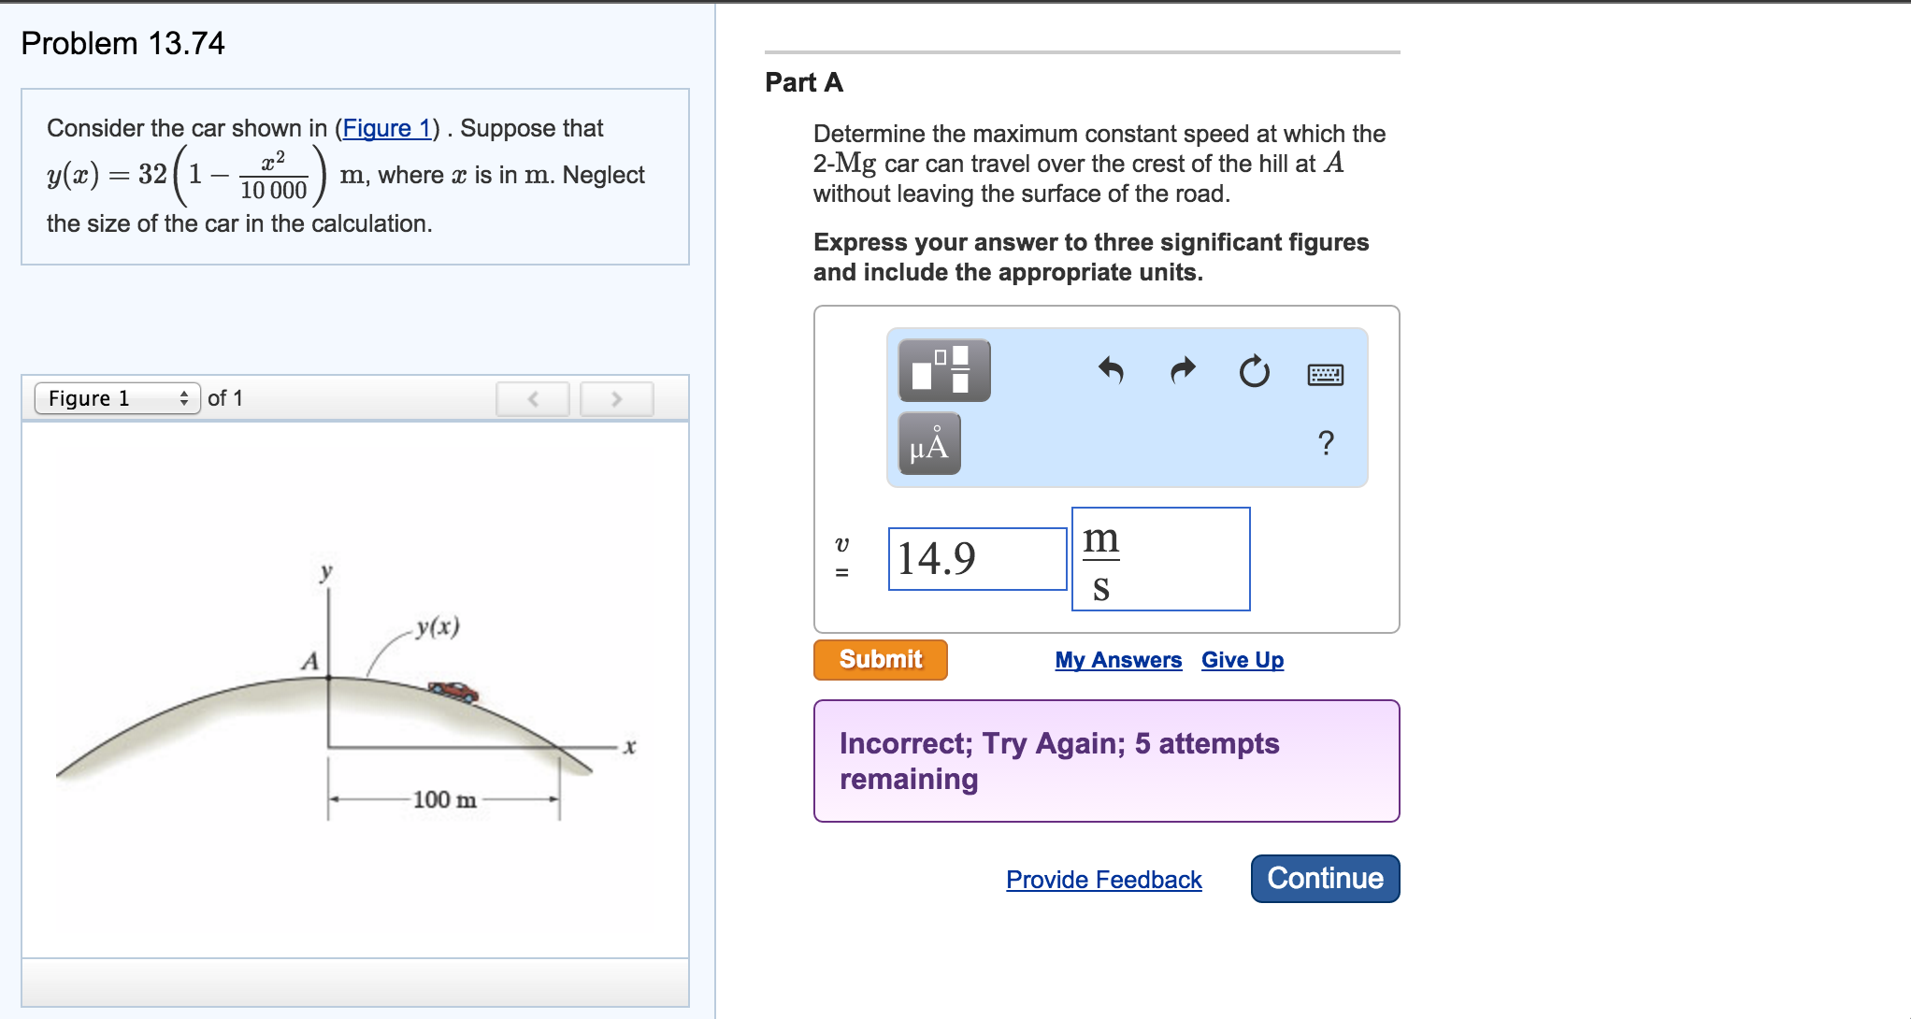Reset the answer with circular arrow icon

(x=1253, y=370)
